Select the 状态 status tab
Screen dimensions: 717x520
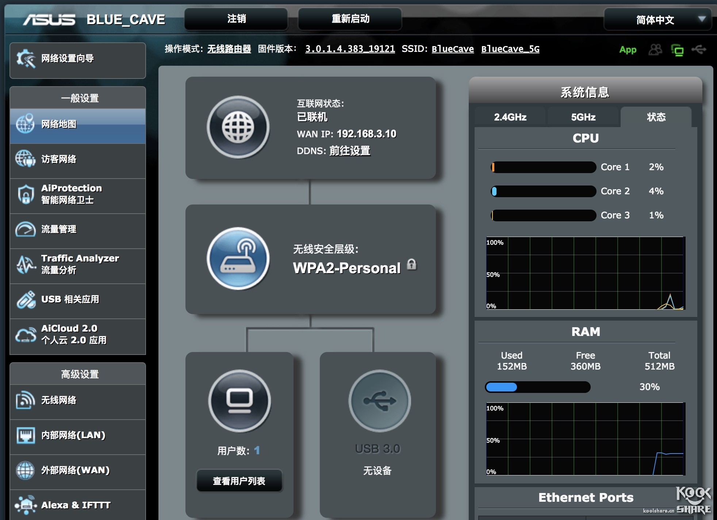click(656, 117)
